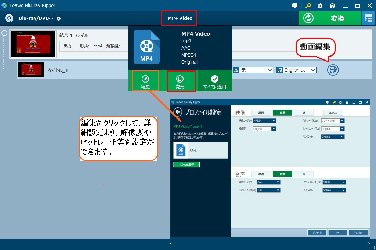Click カスタムに保存 to save profile
Image resolution: width=376 pixels, height=250 pixels.
click(187, 165)
